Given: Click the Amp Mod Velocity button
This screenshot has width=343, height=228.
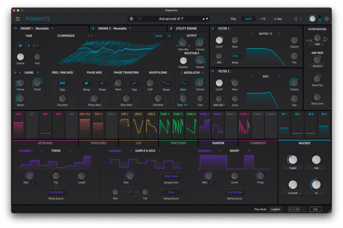Looking at the screenshot, I should point(317,66).
